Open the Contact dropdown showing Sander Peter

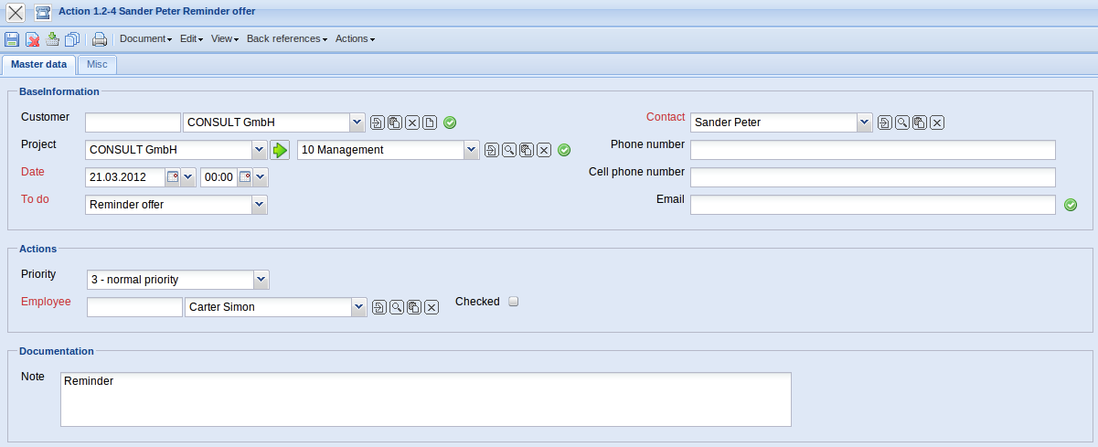(864, 122)
